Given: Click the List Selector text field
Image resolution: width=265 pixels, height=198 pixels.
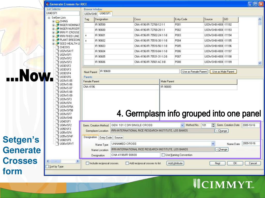Looking at the screenshot, I should [x=63, y=13].
